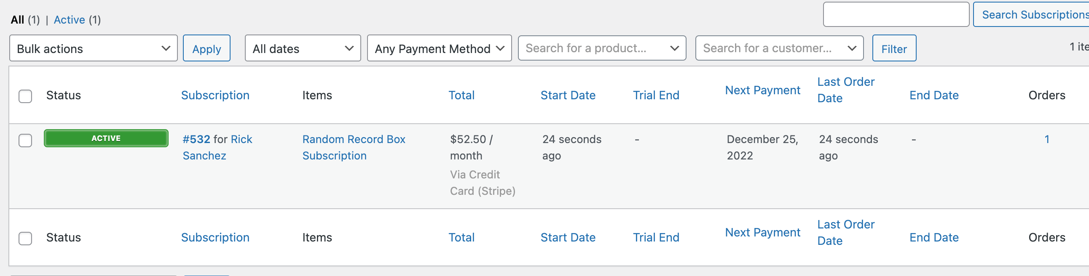The height and width of the screenshot is (276, 1089).
Task: Check the select-all checkbox in footer row
Action: (25, 239)
